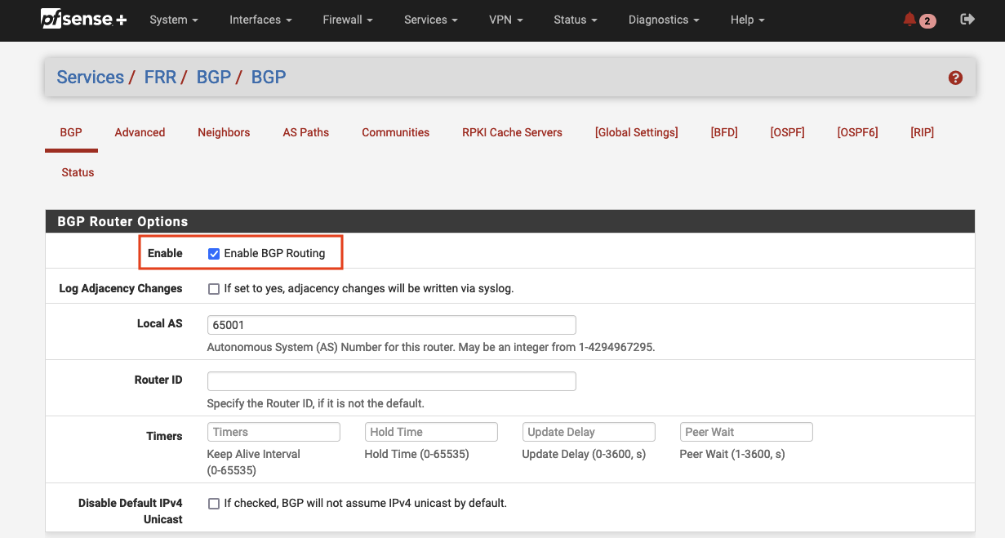Open the VPN menu
1005x538 pixels.
click(x=505, y=20)
